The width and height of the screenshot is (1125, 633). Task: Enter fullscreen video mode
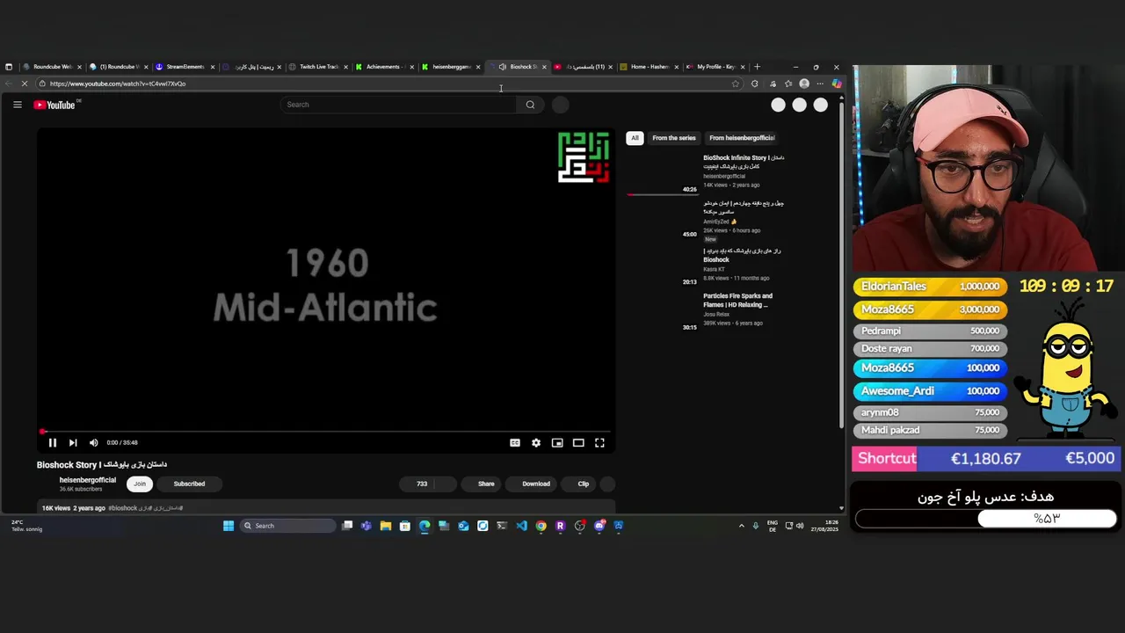(x=599, y=443)
